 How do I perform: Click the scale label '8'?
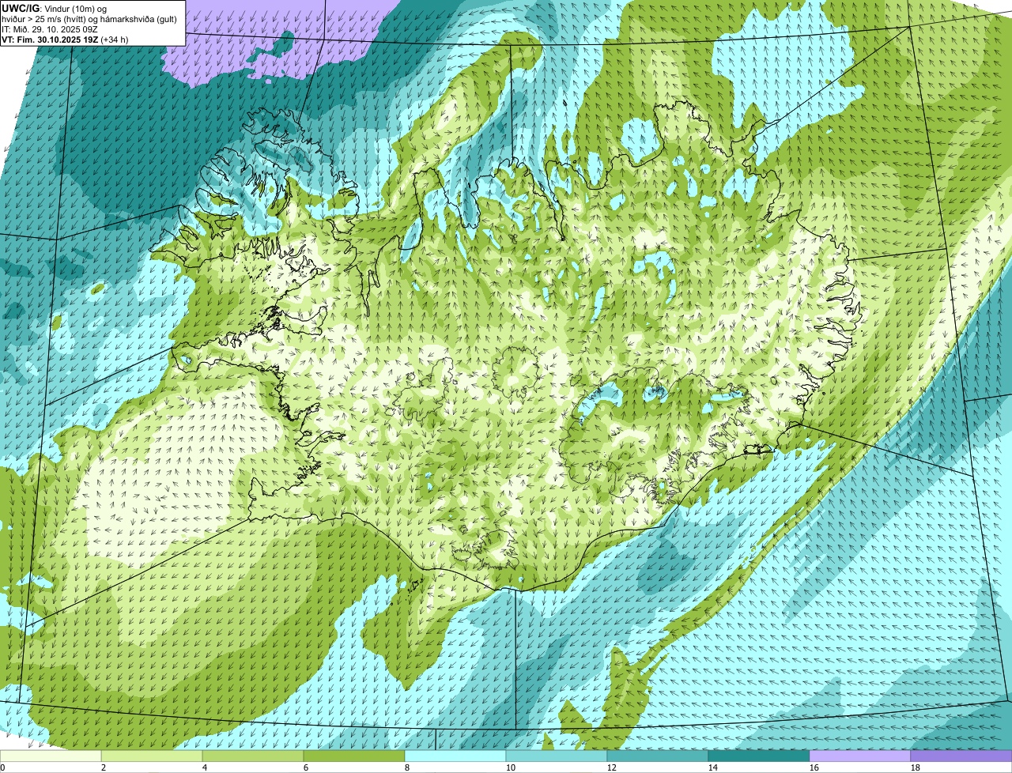(407, 767)
